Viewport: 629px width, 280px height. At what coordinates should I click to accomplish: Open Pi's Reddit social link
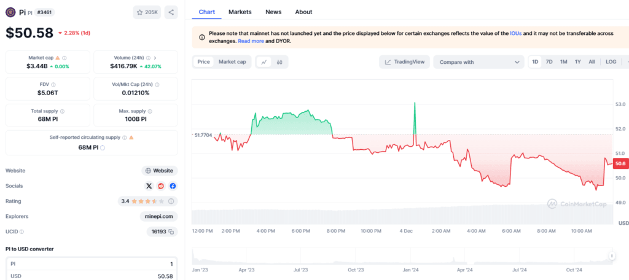click(161, 185)
